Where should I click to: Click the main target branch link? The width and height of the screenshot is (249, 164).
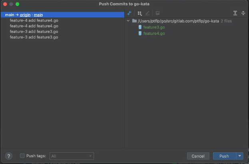(38, 15)
